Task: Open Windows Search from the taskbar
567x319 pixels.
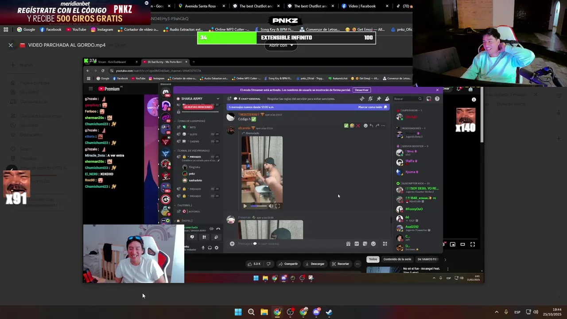Action: click(x=251, y=312)
